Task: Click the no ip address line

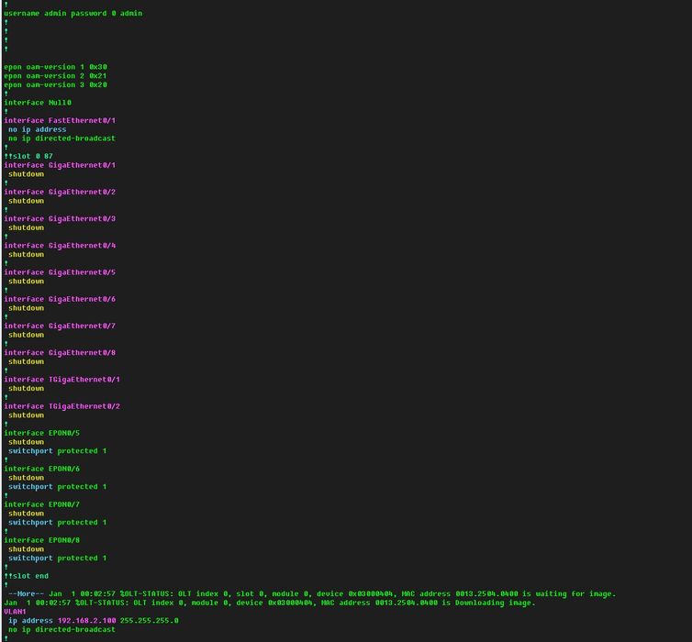Action: (38, 129)
